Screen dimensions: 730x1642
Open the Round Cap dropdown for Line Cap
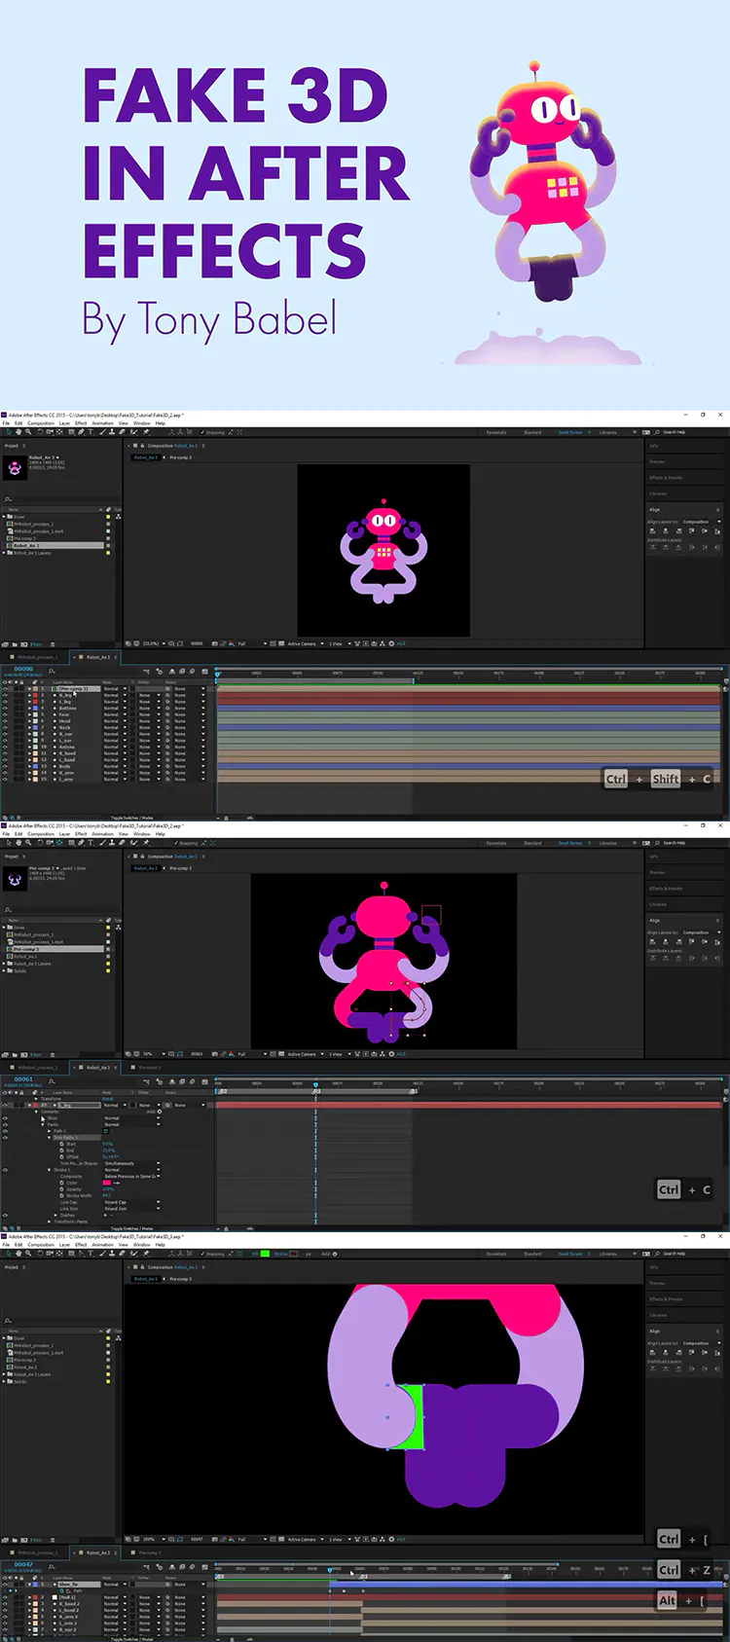pos(131,1202)
